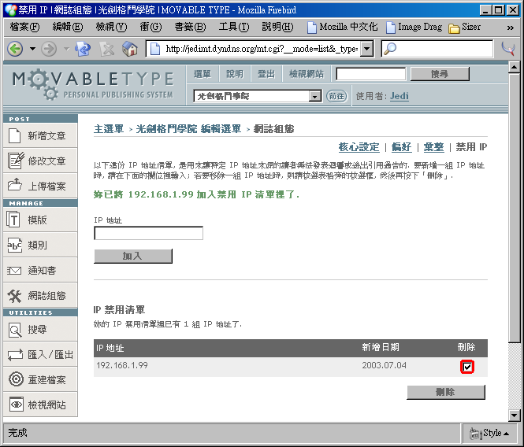Viewport: 524px width, 447px height.
Task: Click the 模版 templates icon
Action: pyautogui.click(x=13, y=220)
